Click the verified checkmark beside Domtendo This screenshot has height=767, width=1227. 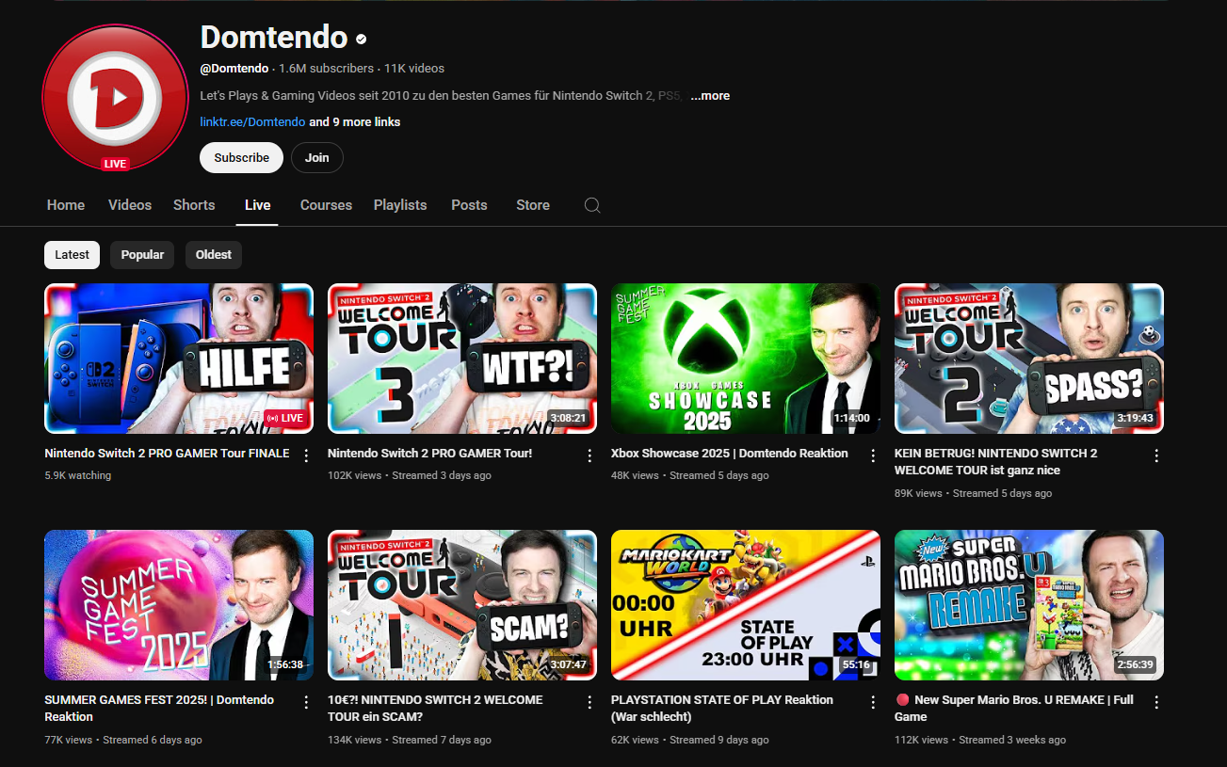point(361,39)
